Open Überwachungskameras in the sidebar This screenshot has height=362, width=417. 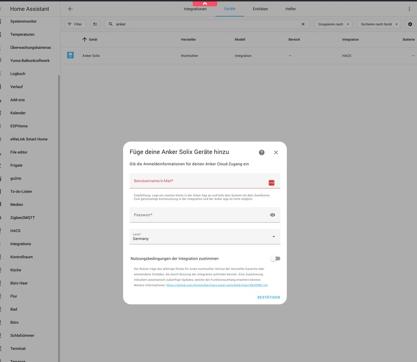click(29, 47)
